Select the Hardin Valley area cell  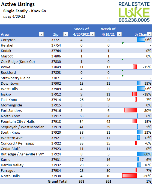click(22, 165)
